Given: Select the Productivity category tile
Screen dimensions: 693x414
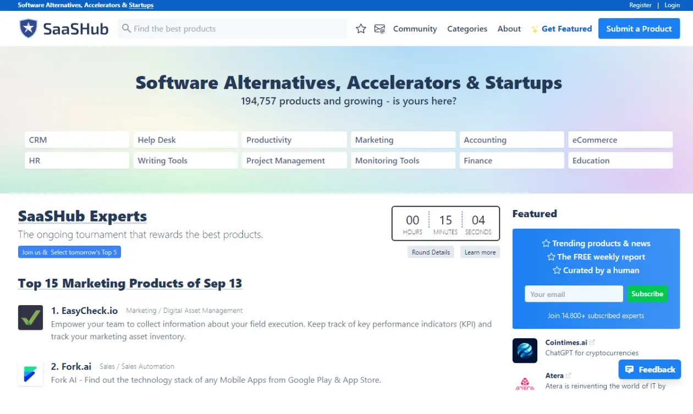Looking at the screenshot, I should click(x=294, y=140).
